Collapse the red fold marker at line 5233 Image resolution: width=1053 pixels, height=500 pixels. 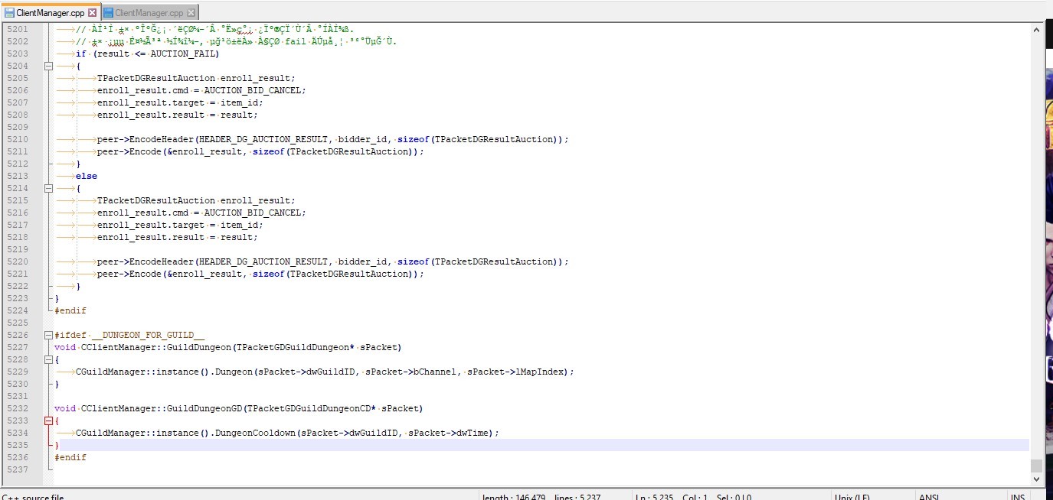[x=49, y=420]
